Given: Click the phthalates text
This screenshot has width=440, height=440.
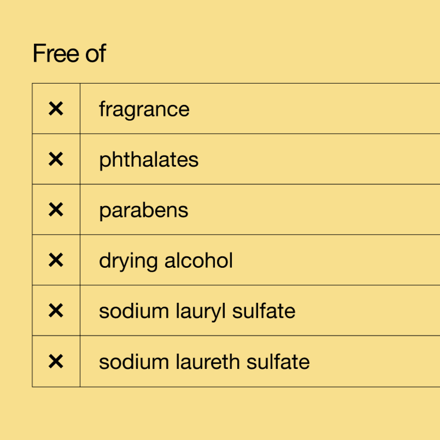Looking at the screenshot, I should coord(148,160).
